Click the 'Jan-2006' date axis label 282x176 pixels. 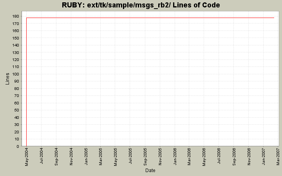point(175,156)
